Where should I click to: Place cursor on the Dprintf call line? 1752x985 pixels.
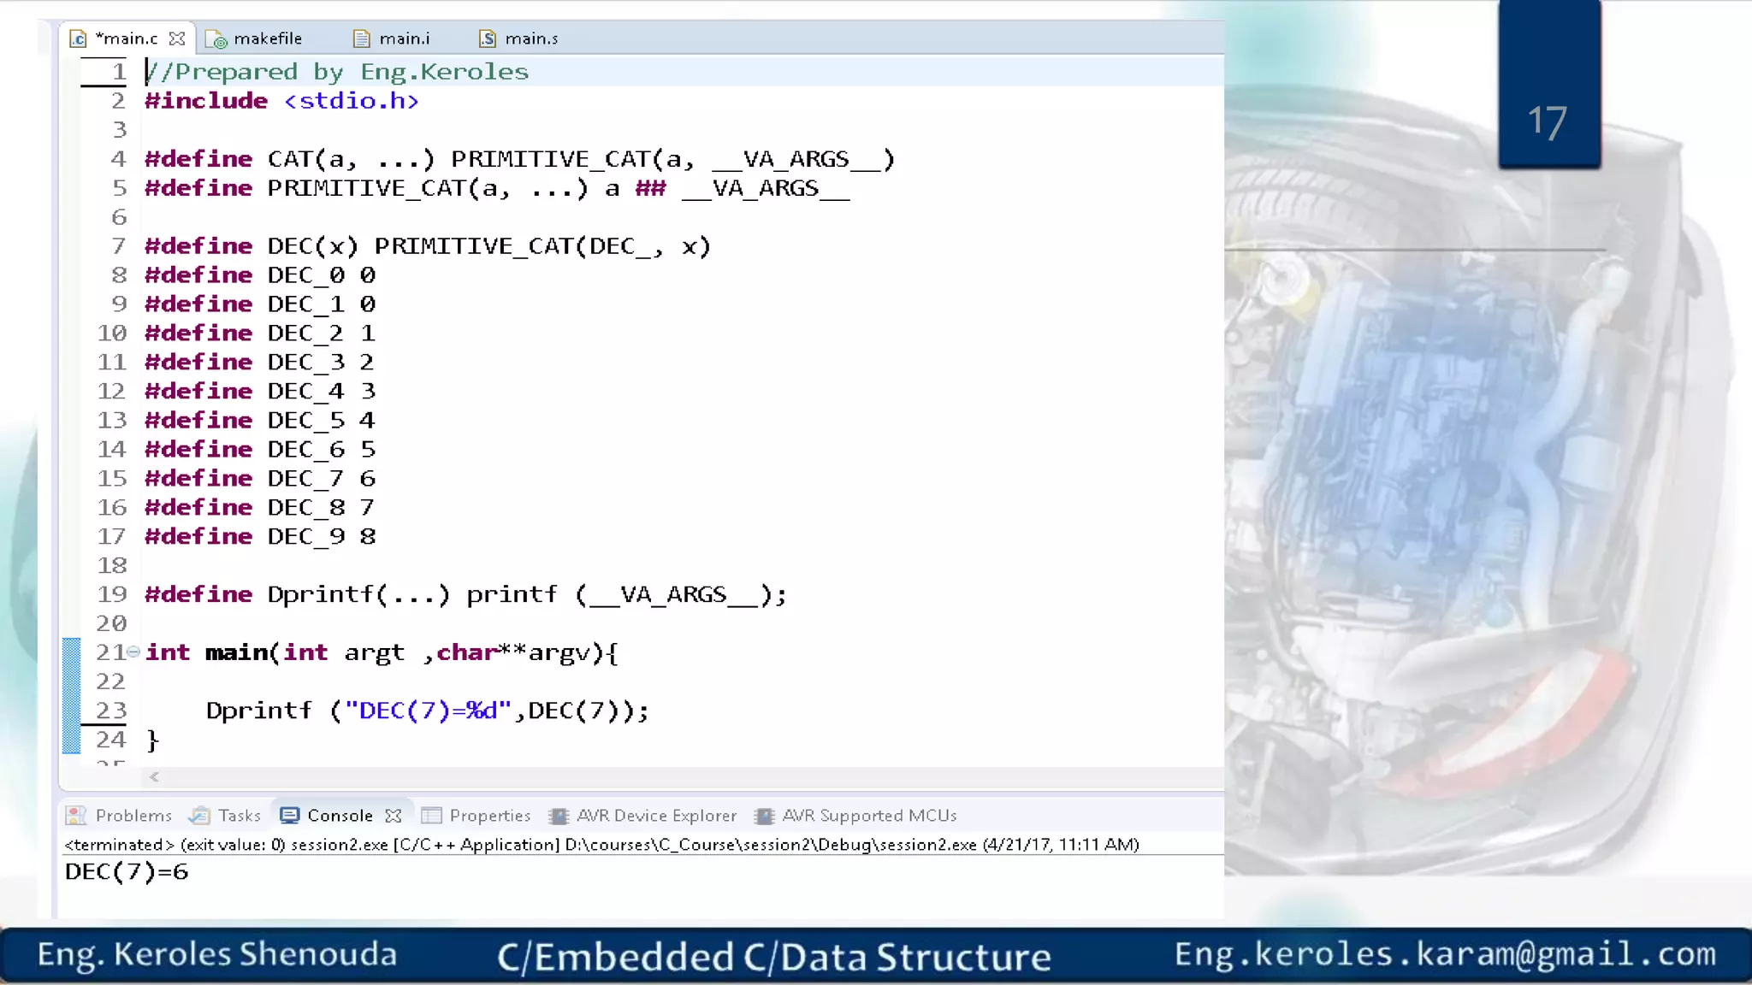point(428,711)
